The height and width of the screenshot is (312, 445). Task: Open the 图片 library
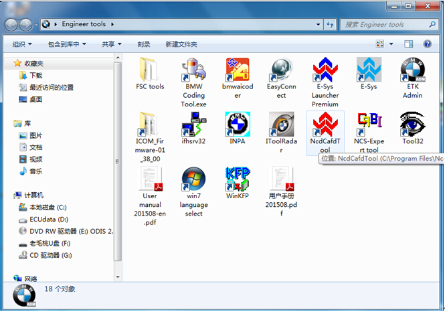(x=30, y=135)
